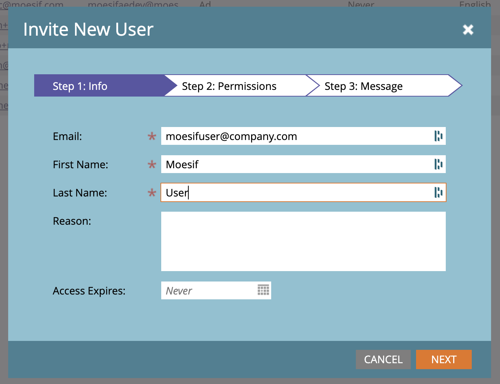Jump to Step 3: Message
Image resolution: width=500 pixels, height=384 pixels.
point(363,86)
